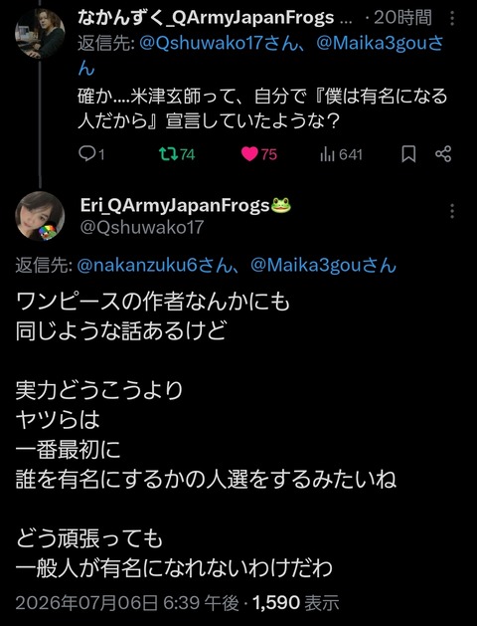Click the 20時間 timestamp on first tweet
The height and width of the screenshot is (626, 477).
click(x=402, y=18)
